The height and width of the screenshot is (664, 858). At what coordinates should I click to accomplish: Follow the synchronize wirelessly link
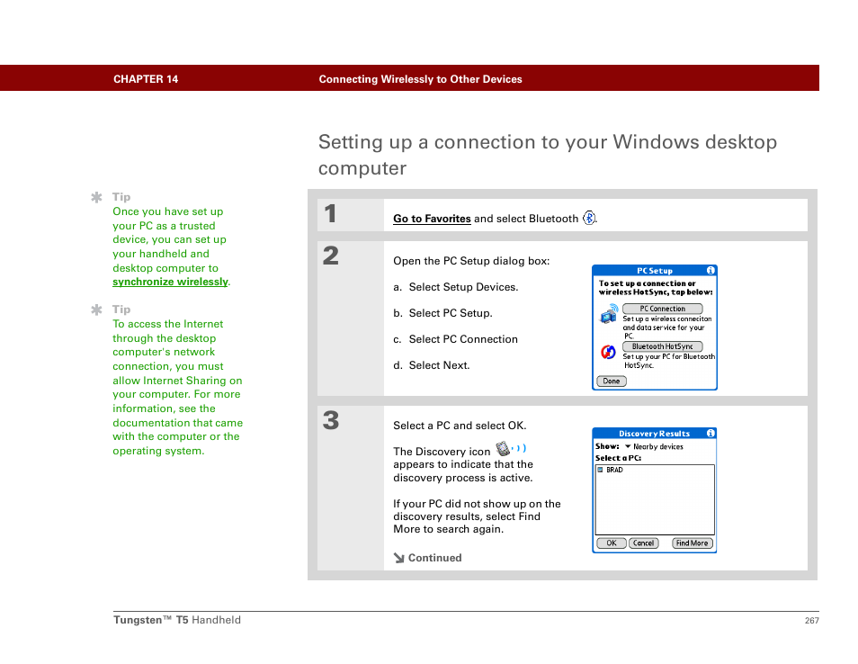tap(170, 282)
